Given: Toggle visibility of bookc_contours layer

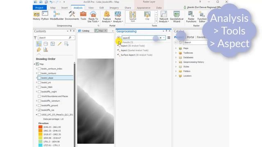Looking at the screenshot, I should click(39, 73).
